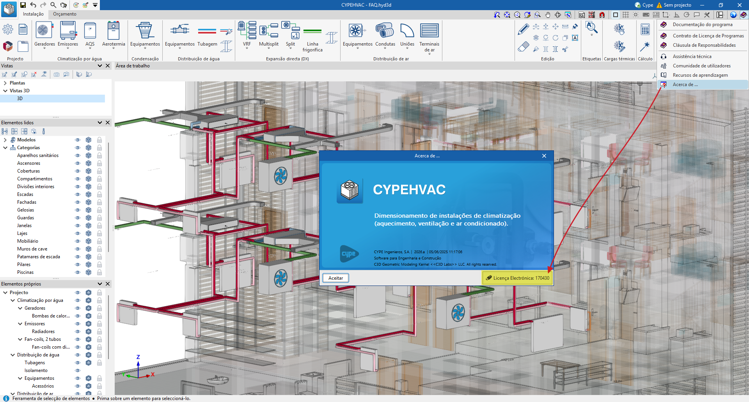Select the Geradores tool in ribbon
Image resolution: width=749 pixels, height=402 pixels.
(44, 31)
